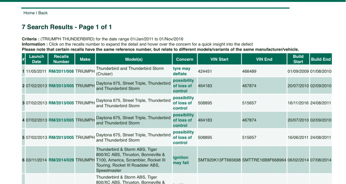Image resolution: width=346 pixels, height=184 pixels.
Task: Click the 'VIN Start' column header
Action: tap(219, 59)
